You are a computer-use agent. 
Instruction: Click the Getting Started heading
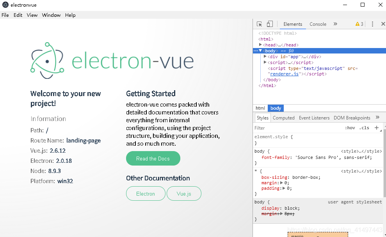tap(151, 94)
